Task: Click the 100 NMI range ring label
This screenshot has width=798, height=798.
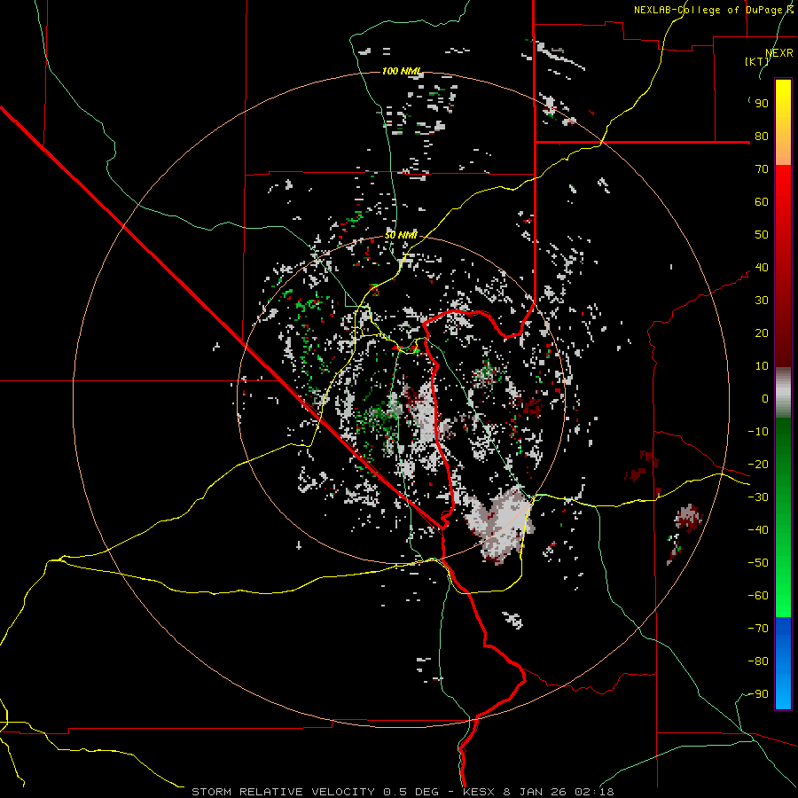Action: [401, 71]
